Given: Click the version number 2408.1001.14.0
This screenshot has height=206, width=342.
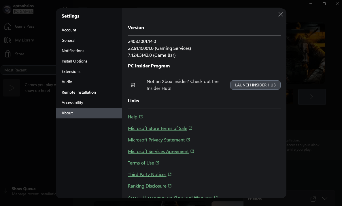Looking at the screenshot, I should coord(142,41).
